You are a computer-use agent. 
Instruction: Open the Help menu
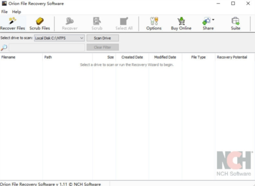pos(17,12)
